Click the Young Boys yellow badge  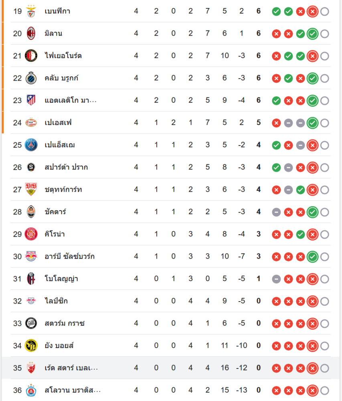point(31,345)
